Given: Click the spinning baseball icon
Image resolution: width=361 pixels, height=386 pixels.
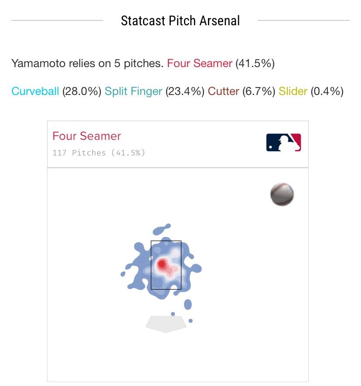Looking at the screenshot, I should pos(282,194).
